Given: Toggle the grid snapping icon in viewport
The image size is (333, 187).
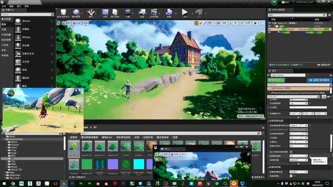Looking at the screenshot, I should pos(219,23).
